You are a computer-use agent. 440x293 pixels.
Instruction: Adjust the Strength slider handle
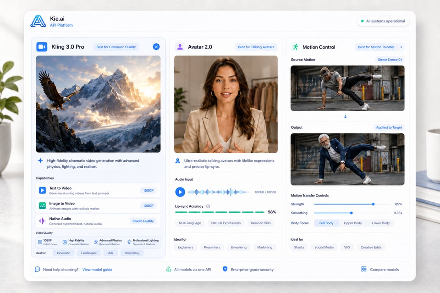click(x=373, y=205)
